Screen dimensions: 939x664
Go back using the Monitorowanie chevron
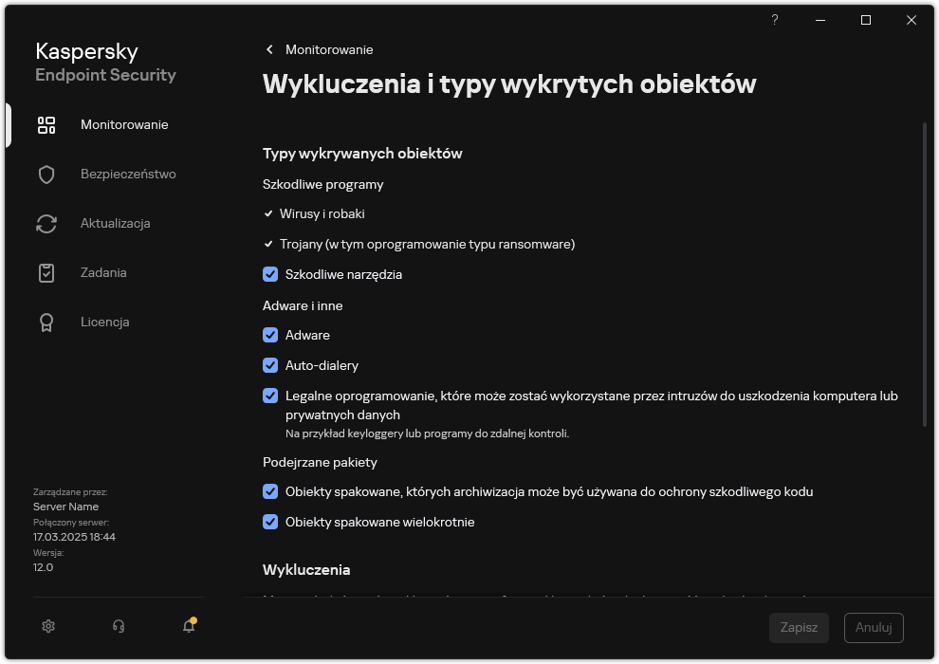point(269,49)
